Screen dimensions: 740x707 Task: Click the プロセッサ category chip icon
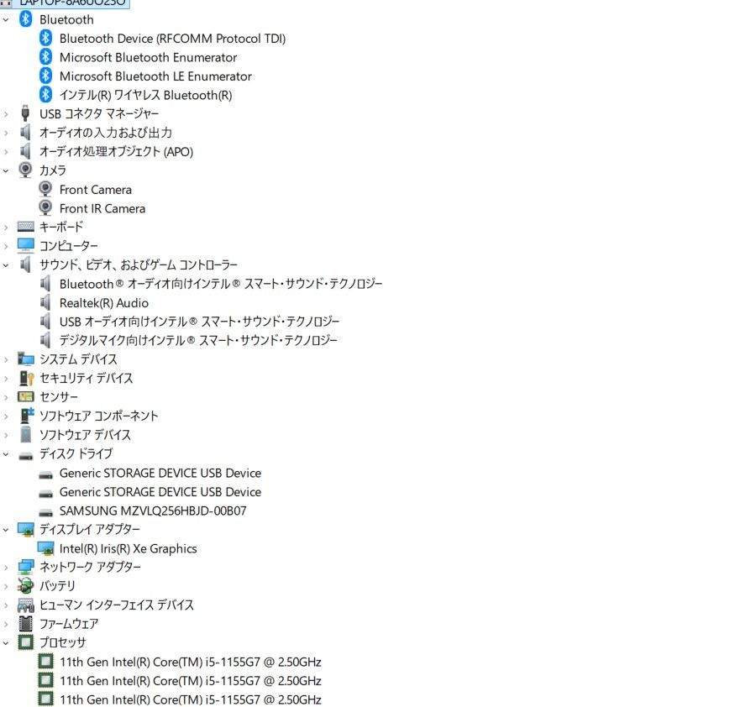25,642
